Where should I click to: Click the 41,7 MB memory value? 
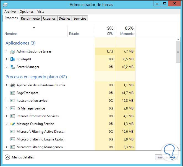pos(127,93)
